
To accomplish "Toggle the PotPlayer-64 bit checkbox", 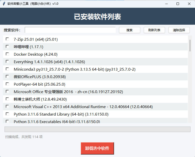I will 7,84.
